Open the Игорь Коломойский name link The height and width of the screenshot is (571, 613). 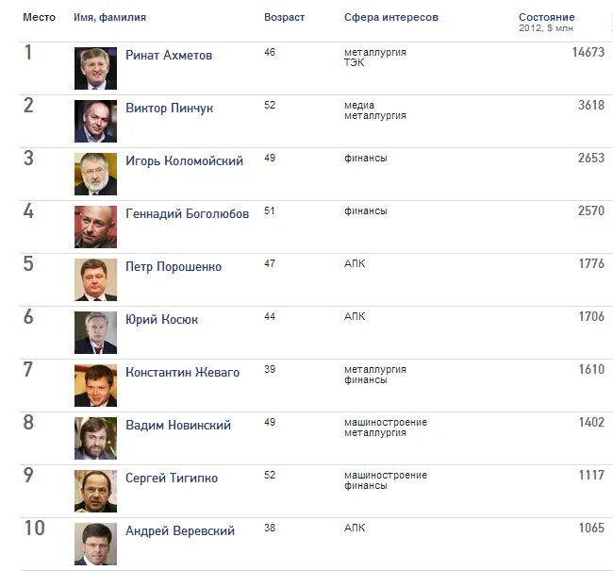[184, 160]
